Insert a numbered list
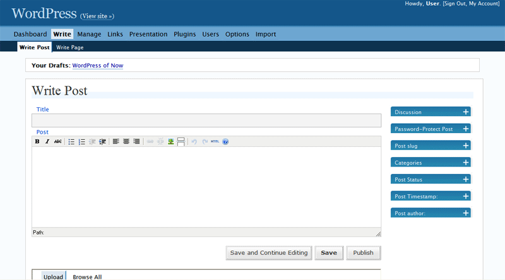 [81, 142]
